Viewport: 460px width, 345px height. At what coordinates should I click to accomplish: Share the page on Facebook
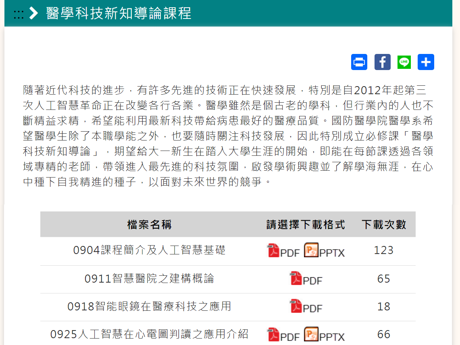[383, 62]
